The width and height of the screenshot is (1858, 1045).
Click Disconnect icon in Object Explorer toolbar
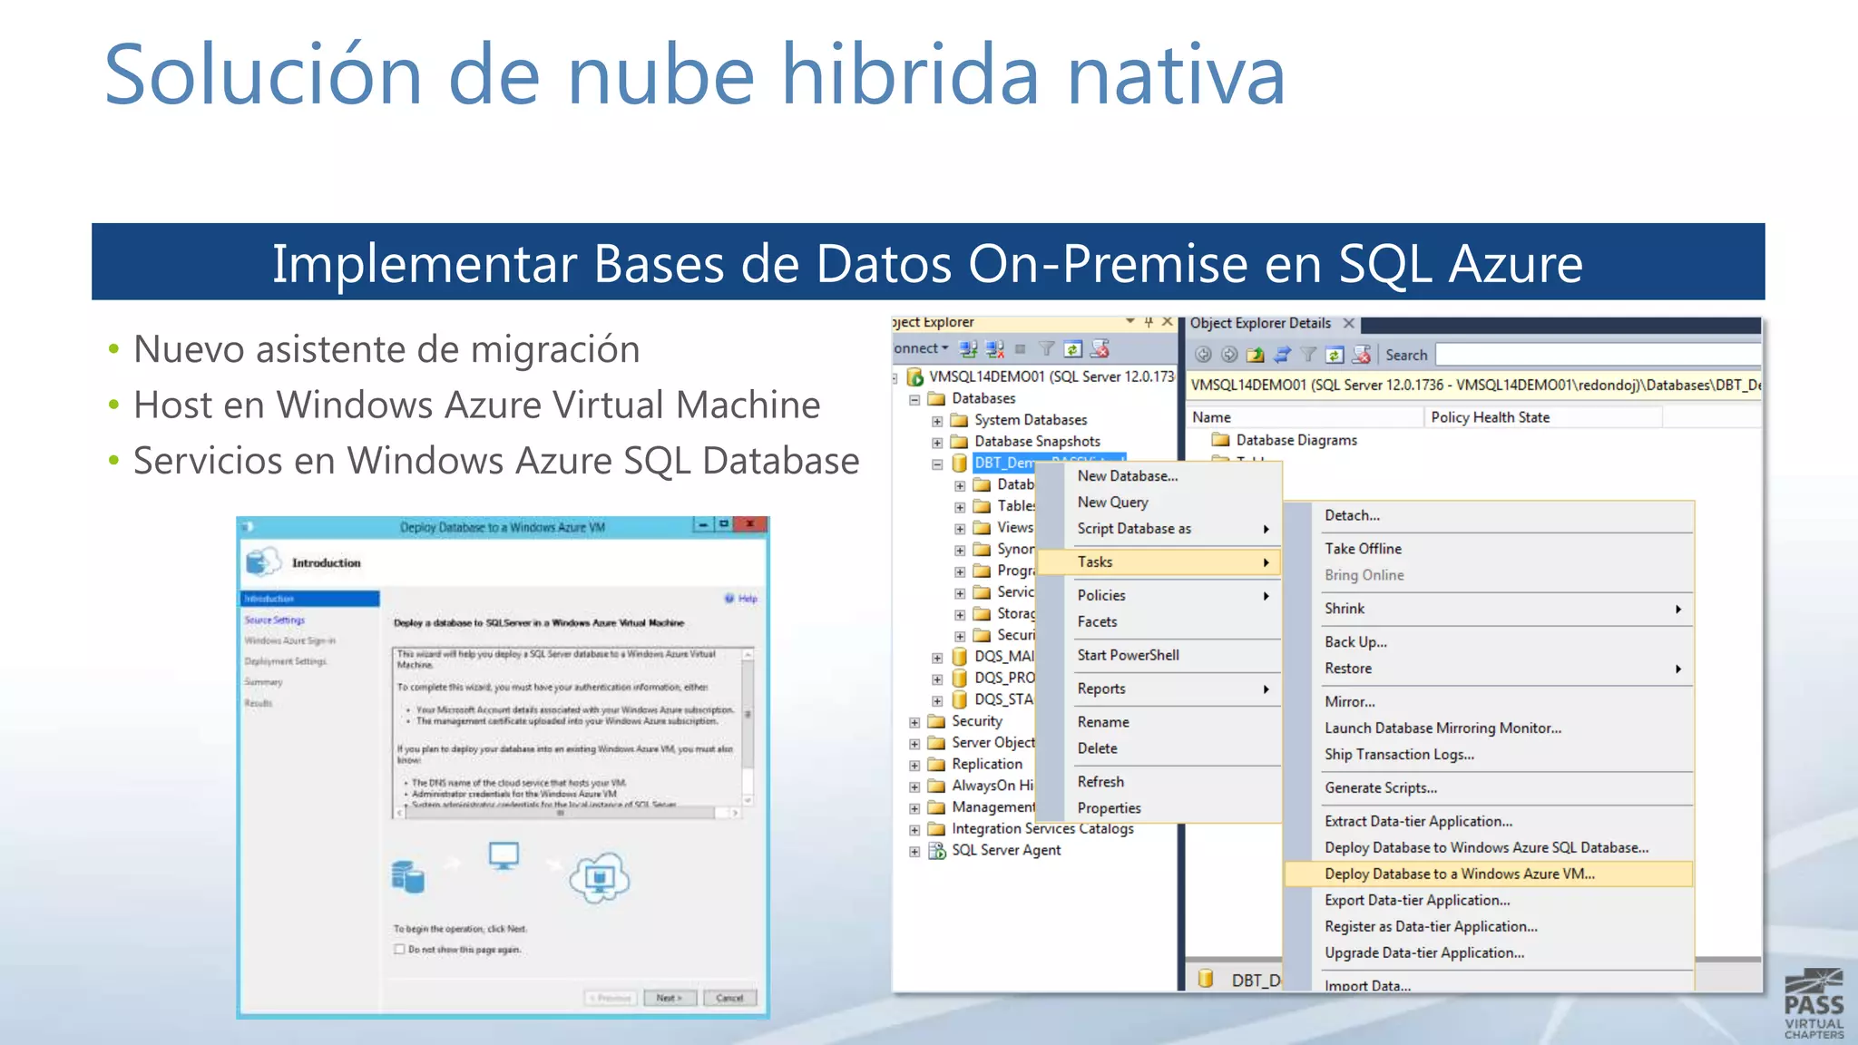(x=995, y=349)
